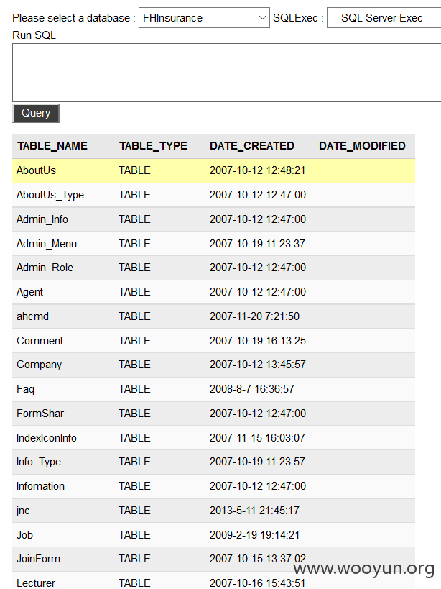441x589 pixels.
Task: Click the Query button
Action: (36, 113)
